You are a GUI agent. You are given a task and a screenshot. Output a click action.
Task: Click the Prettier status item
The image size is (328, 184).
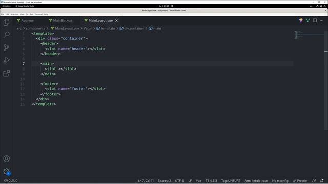pyautogui.click(x=300, y=181)
